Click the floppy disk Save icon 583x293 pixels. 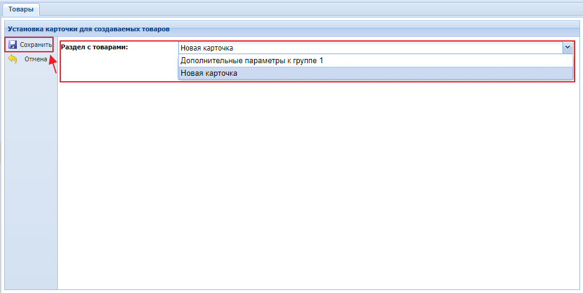13,45
